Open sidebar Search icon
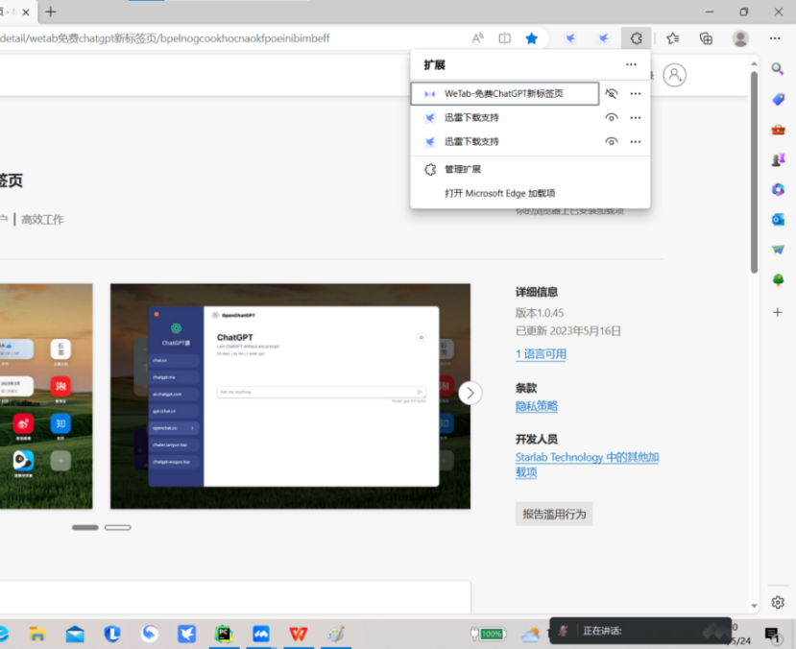The width and height of the screenshot is (796, 649). pos(777,69)
